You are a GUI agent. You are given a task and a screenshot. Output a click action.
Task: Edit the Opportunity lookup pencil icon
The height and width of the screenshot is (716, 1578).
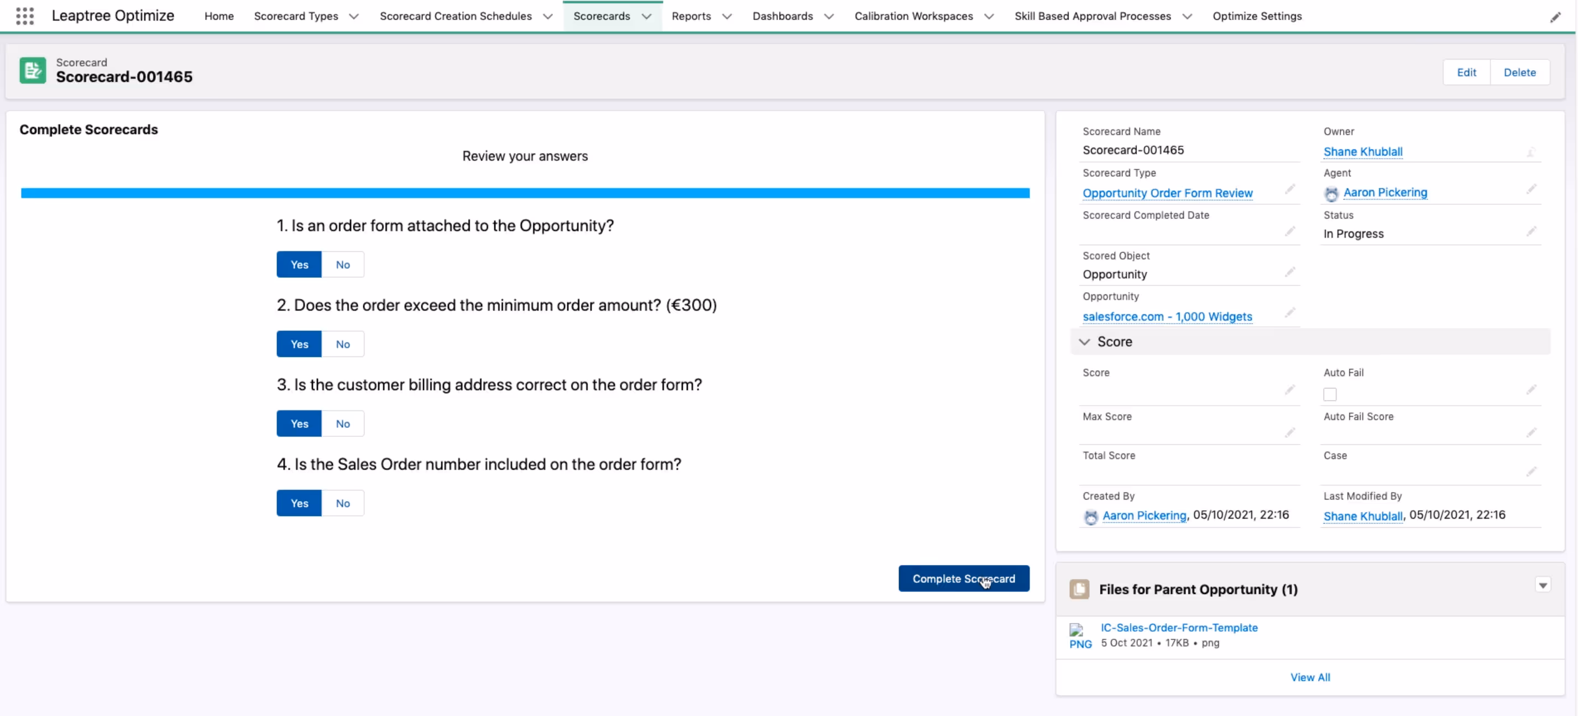pyautogui.click(x=1289, y=313)
